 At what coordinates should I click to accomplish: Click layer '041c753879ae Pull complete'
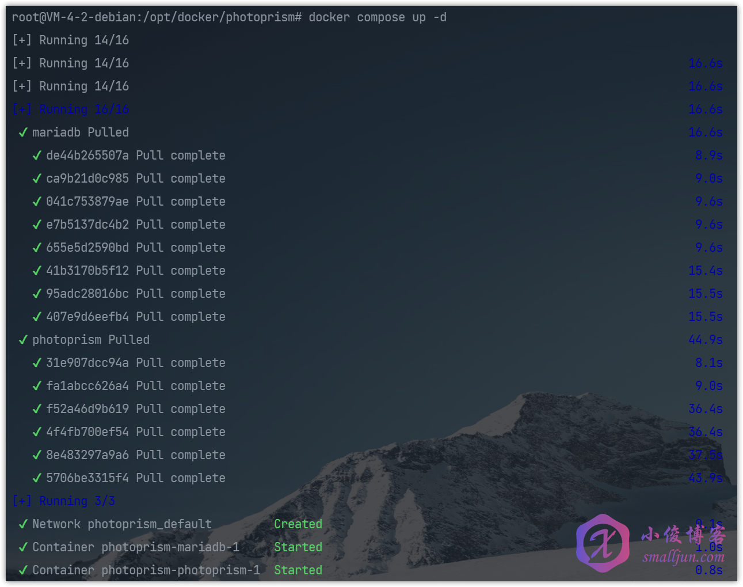click(x=136, y=202)
